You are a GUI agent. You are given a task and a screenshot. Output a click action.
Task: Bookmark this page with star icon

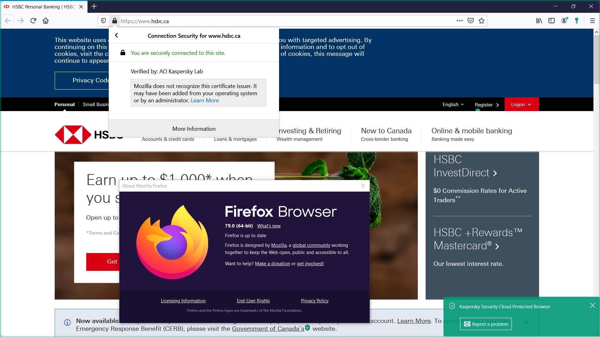[x=482, y=21]
